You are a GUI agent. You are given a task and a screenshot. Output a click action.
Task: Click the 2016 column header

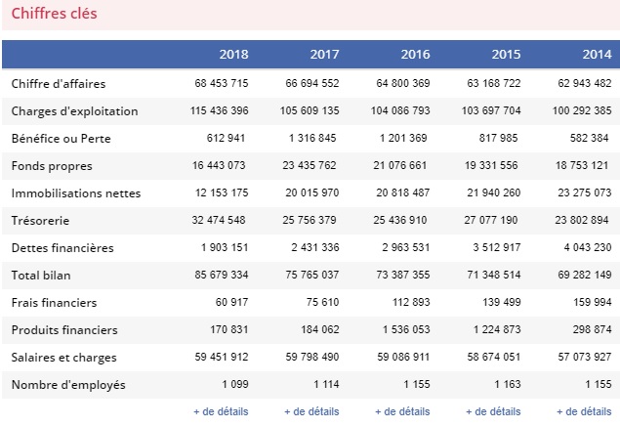[x=415, y=54]
